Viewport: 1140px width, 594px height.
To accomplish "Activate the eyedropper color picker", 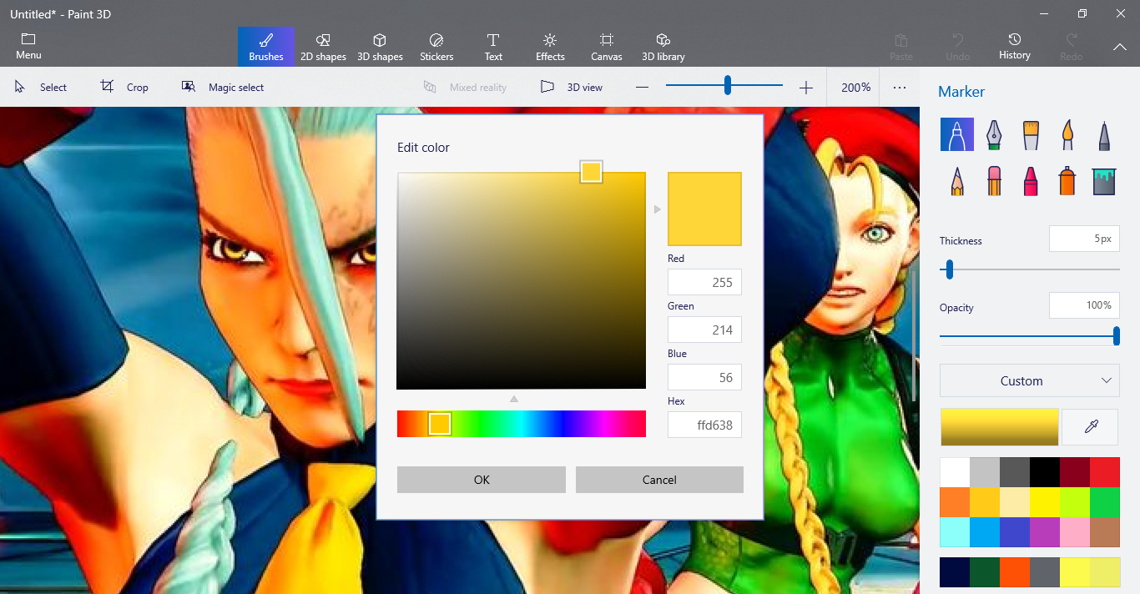I will 1090,427.
